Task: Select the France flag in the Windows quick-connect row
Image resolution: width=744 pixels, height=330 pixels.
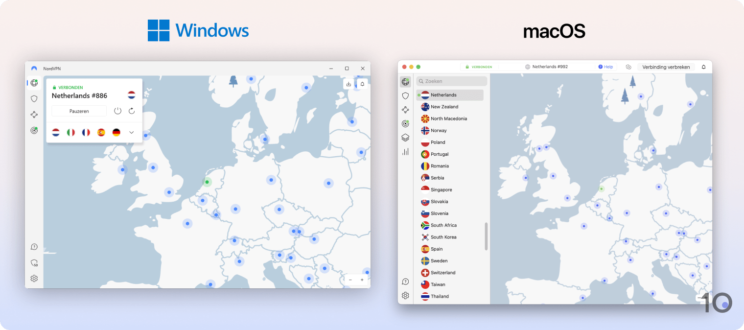Action: pos(86,132)
